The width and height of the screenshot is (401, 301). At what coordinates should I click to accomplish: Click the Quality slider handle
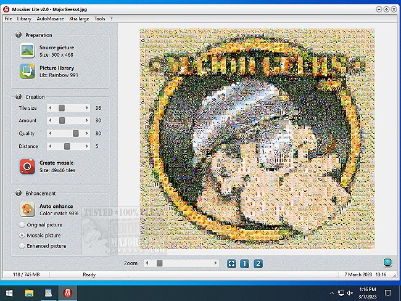point(76,133)
